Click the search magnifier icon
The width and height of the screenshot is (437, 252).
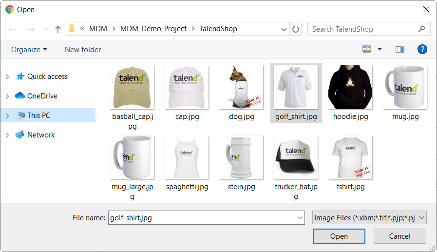421,29
